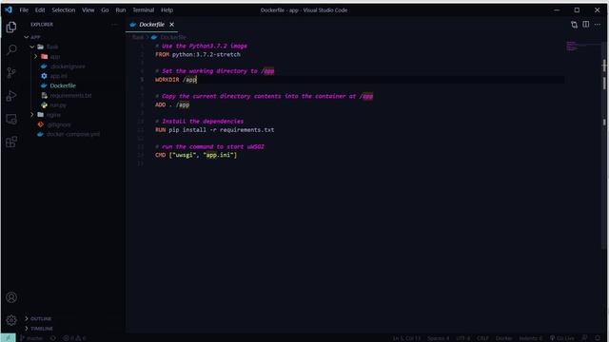Close the Dockerfile editor tab
The height and width of the screenshot is (342, 609).
pos(171,25)
